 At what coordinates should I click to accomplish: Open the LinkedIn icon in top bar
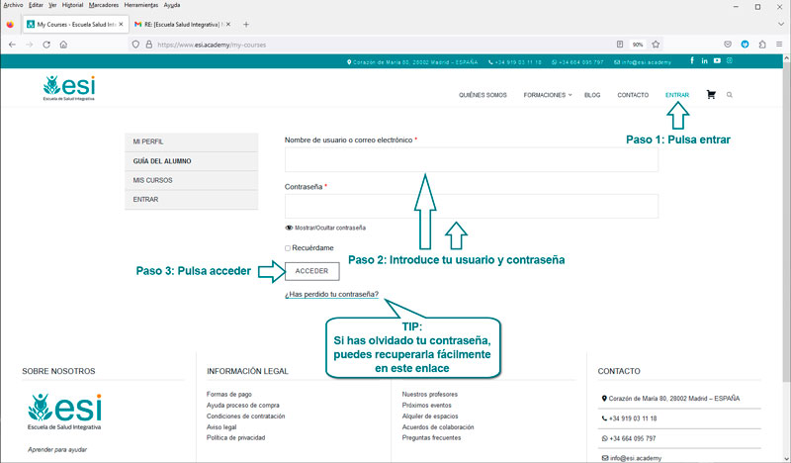pyautogui.click(x=704, y=60)
